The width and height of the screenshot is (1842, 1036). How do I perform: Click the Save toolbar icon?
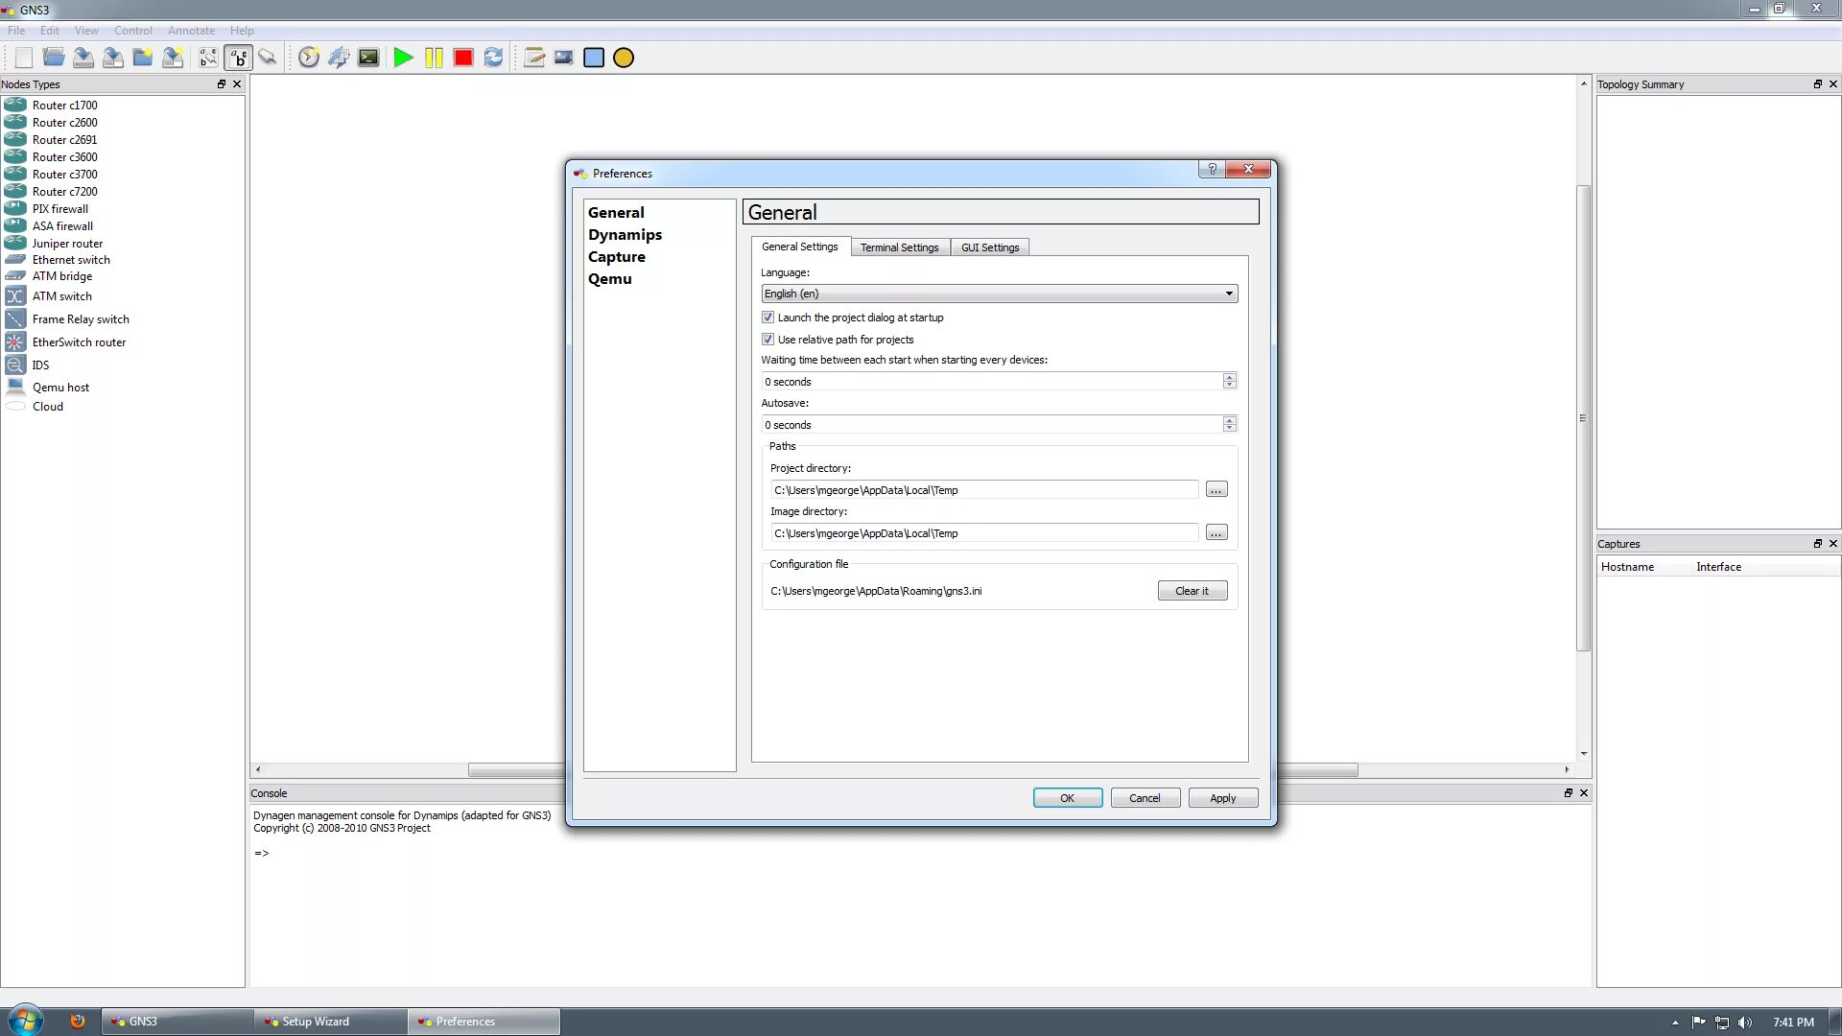[x=83, y=58]
